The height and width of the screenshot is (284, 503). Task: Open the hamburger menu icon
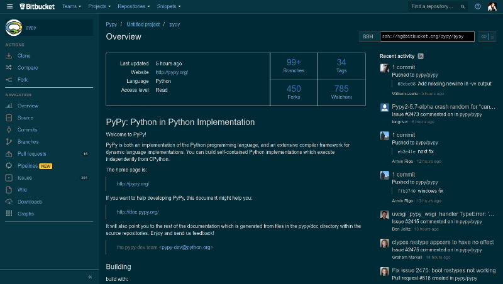(x=9, y=6)
